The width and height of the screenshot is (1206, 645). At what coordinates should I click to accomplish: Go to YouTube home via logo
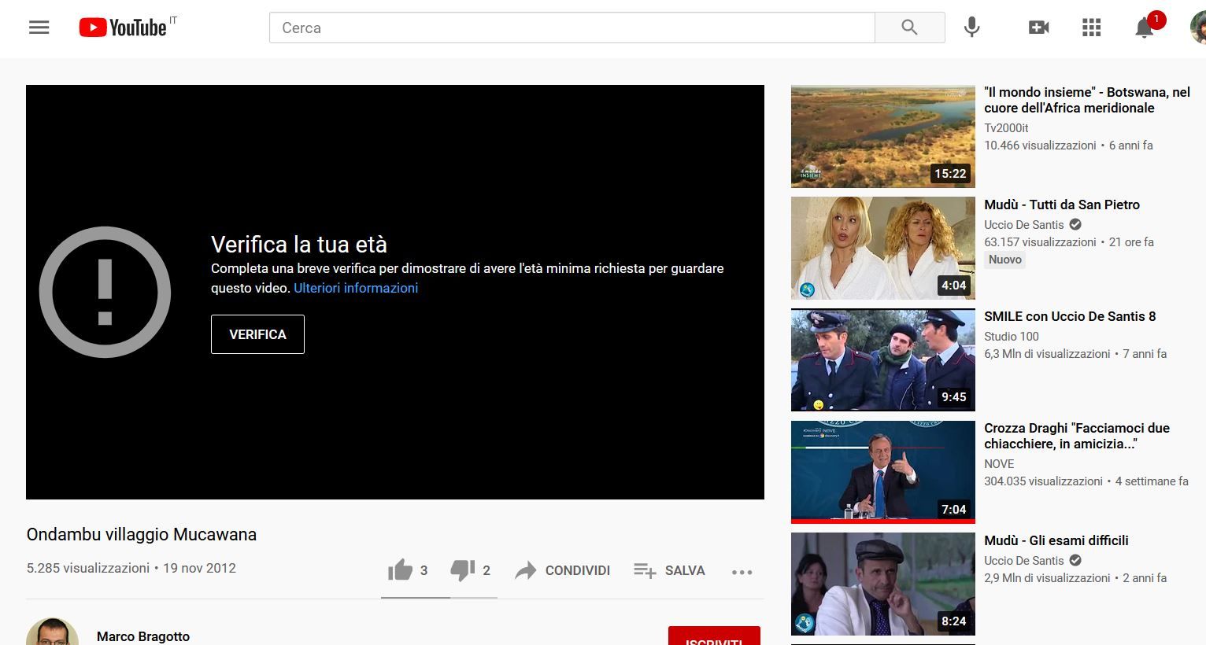[123, 28]
